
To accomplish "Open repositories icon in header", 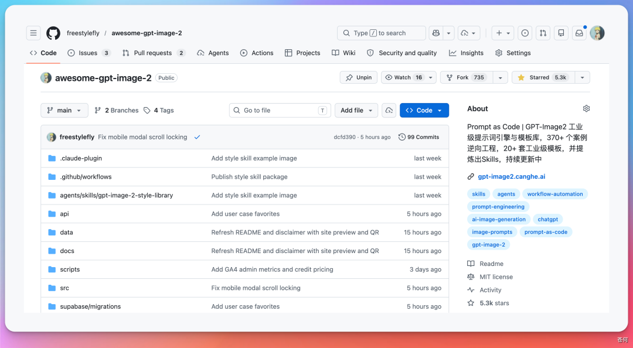I will coord(561,33).
